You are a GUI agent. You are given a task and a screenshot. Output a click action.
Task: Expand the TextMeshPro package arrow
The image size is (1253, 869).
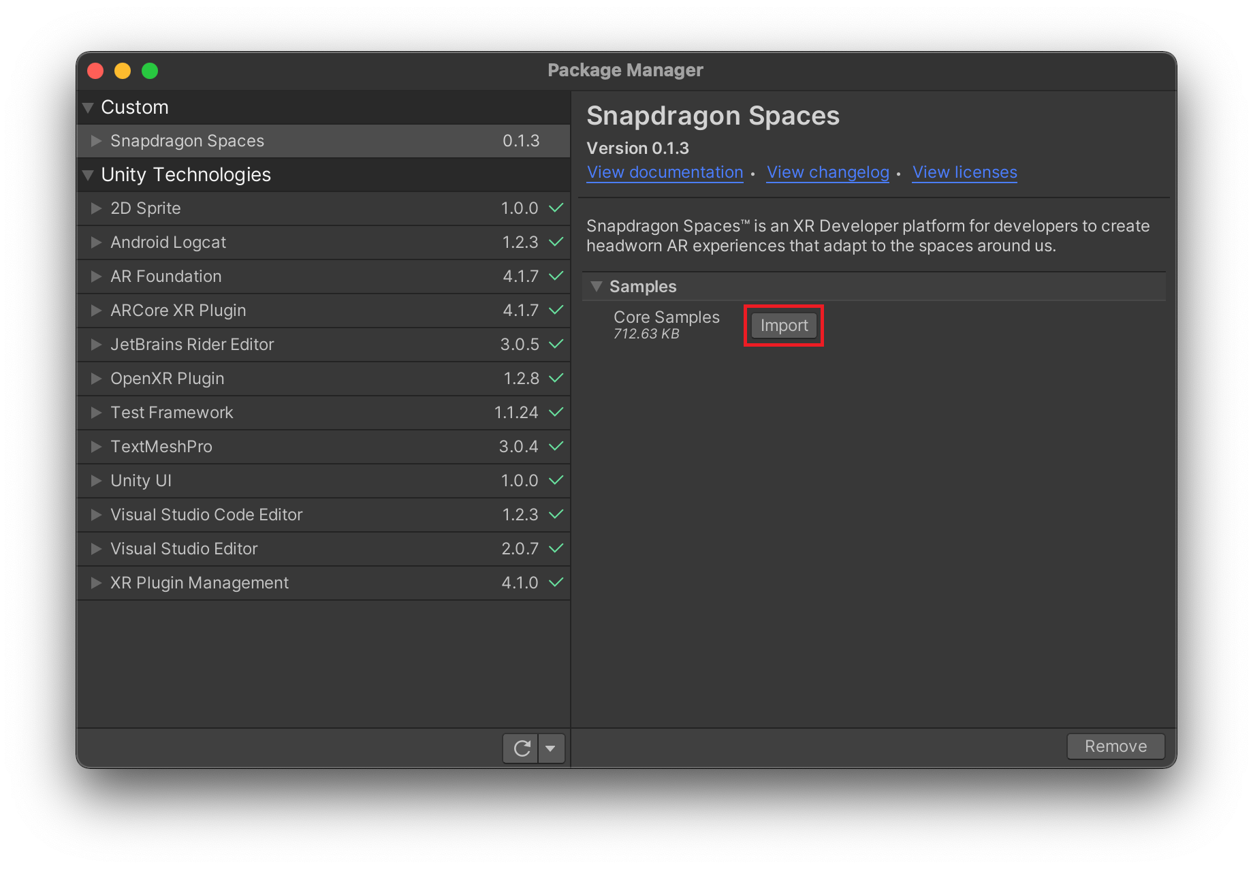point(96,447)
